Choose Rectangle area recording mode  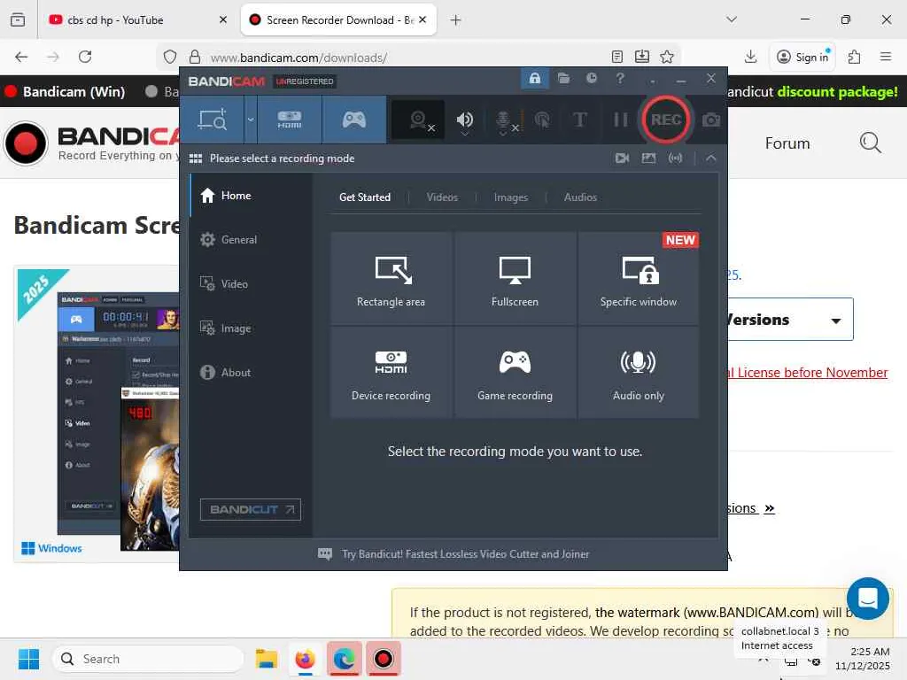coord(391,279)
